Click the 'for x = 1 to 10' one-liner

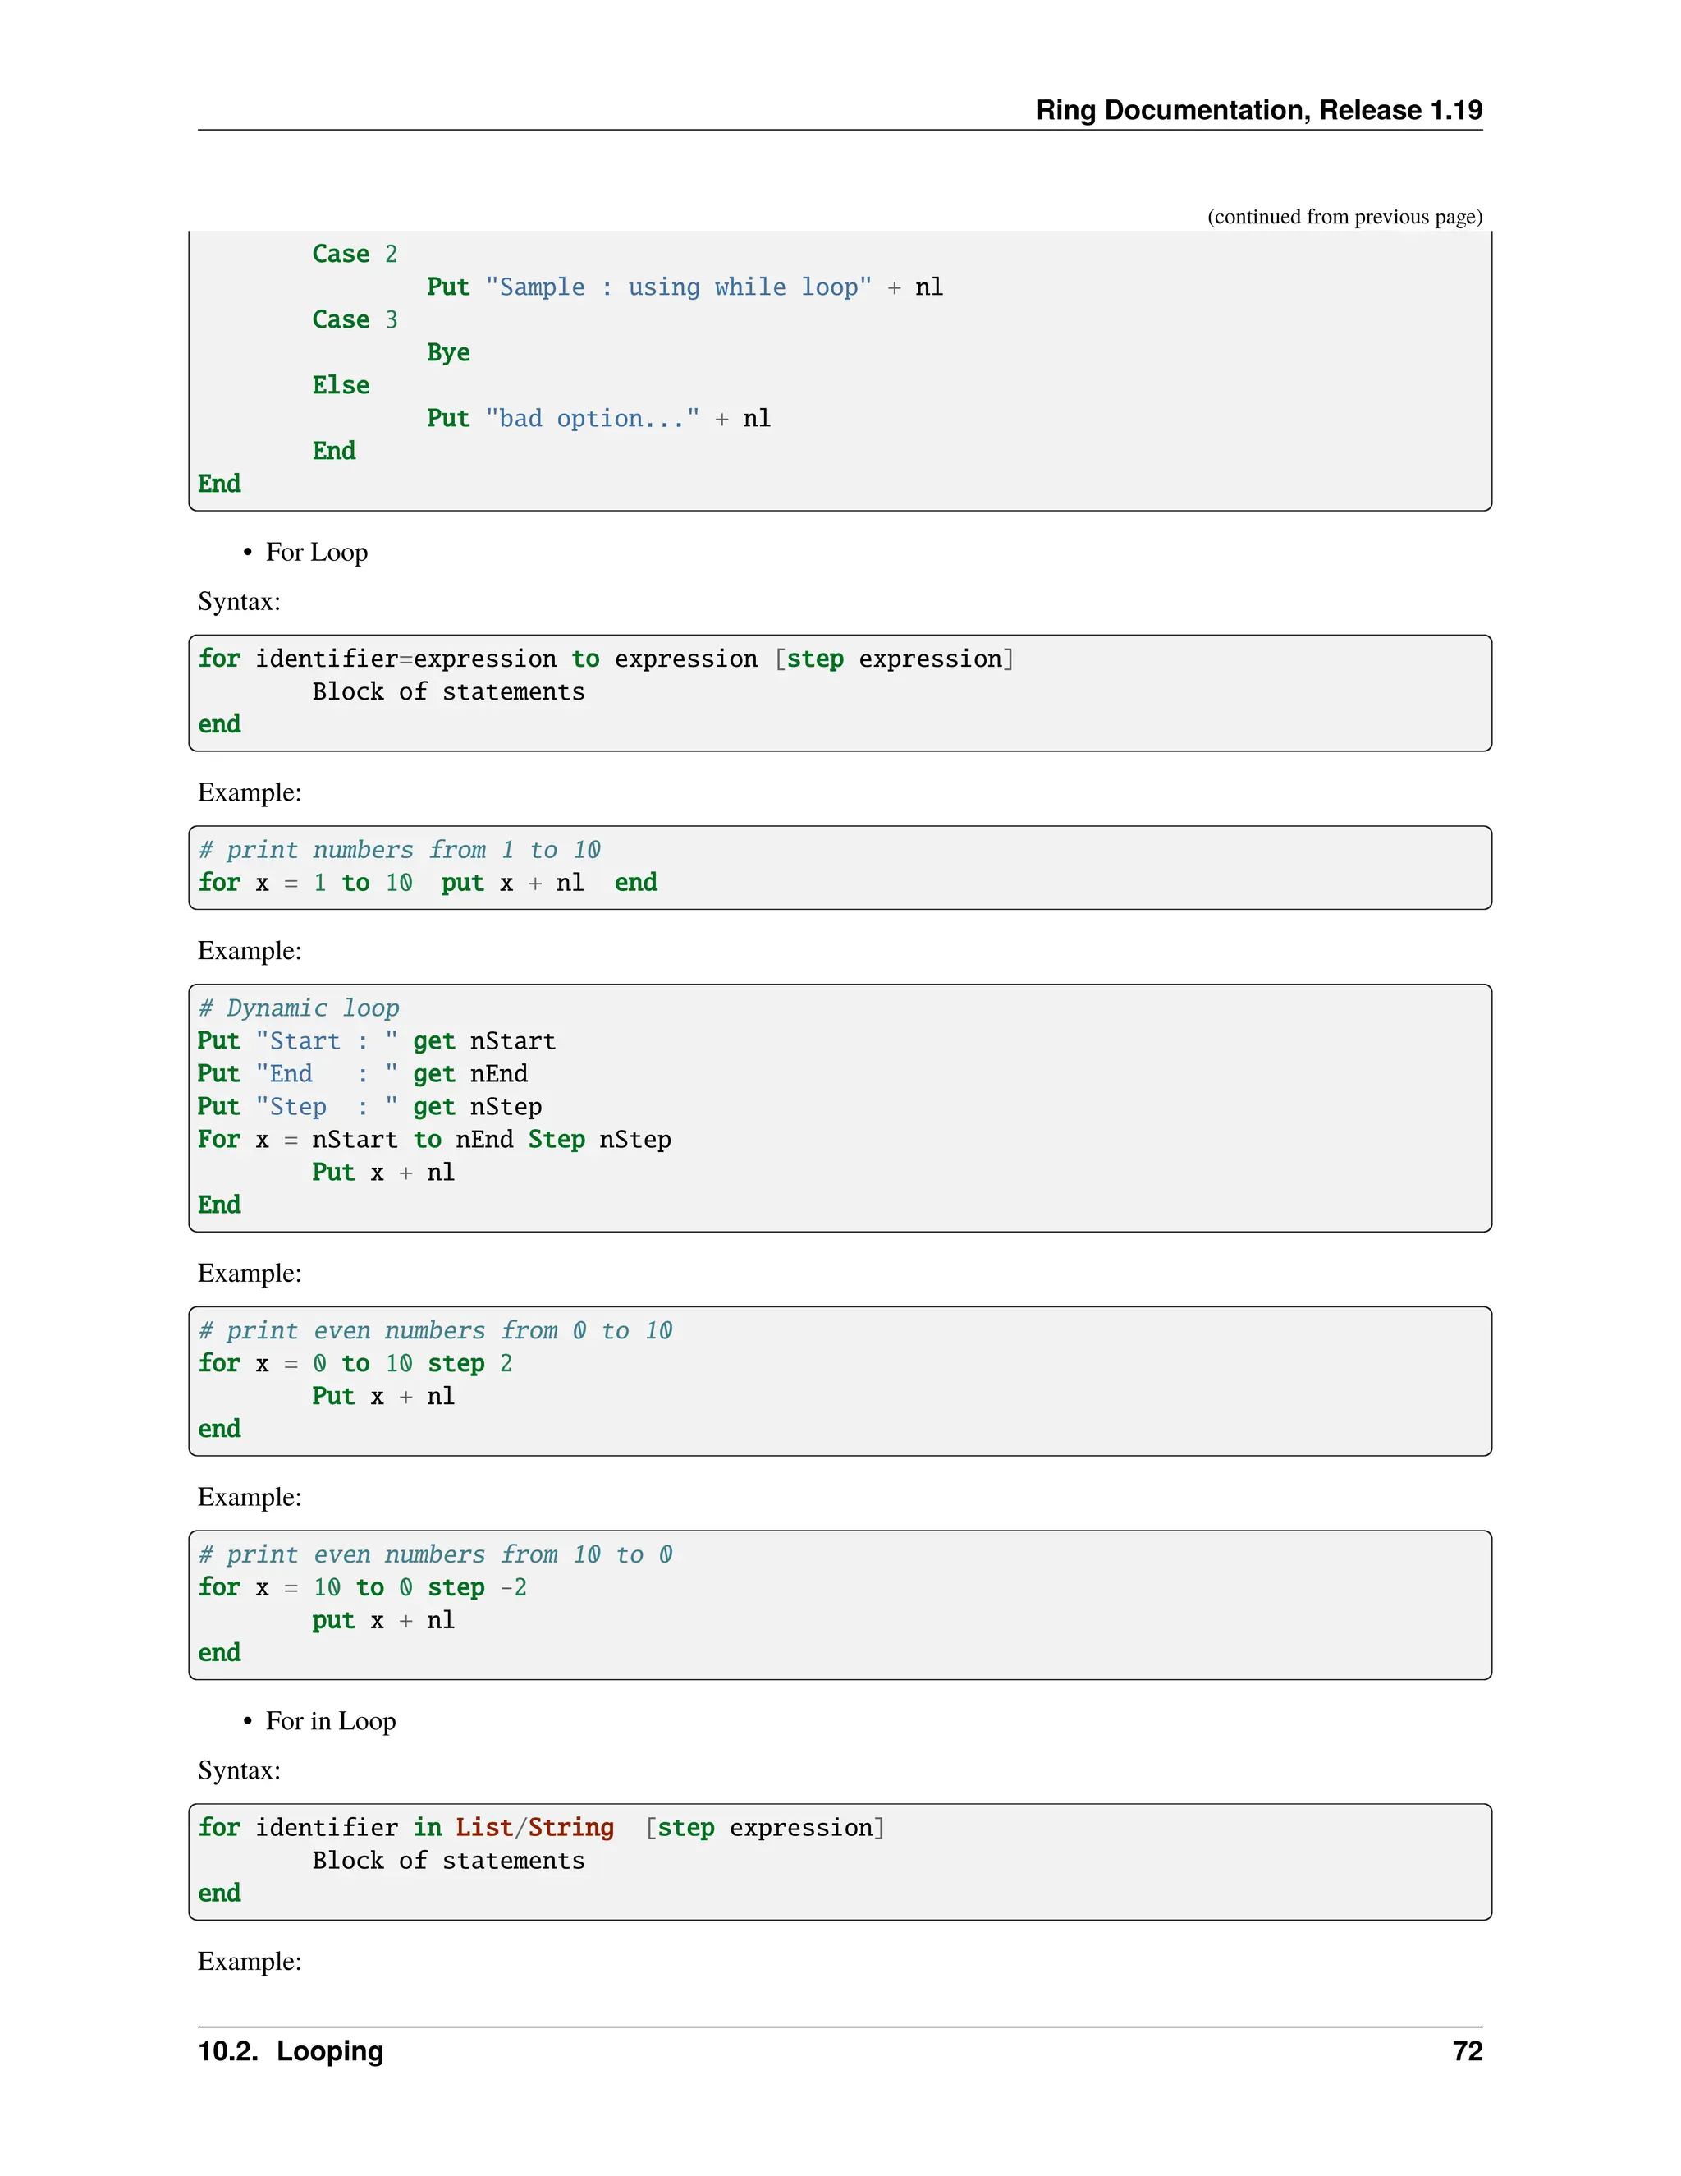point(427,883)
